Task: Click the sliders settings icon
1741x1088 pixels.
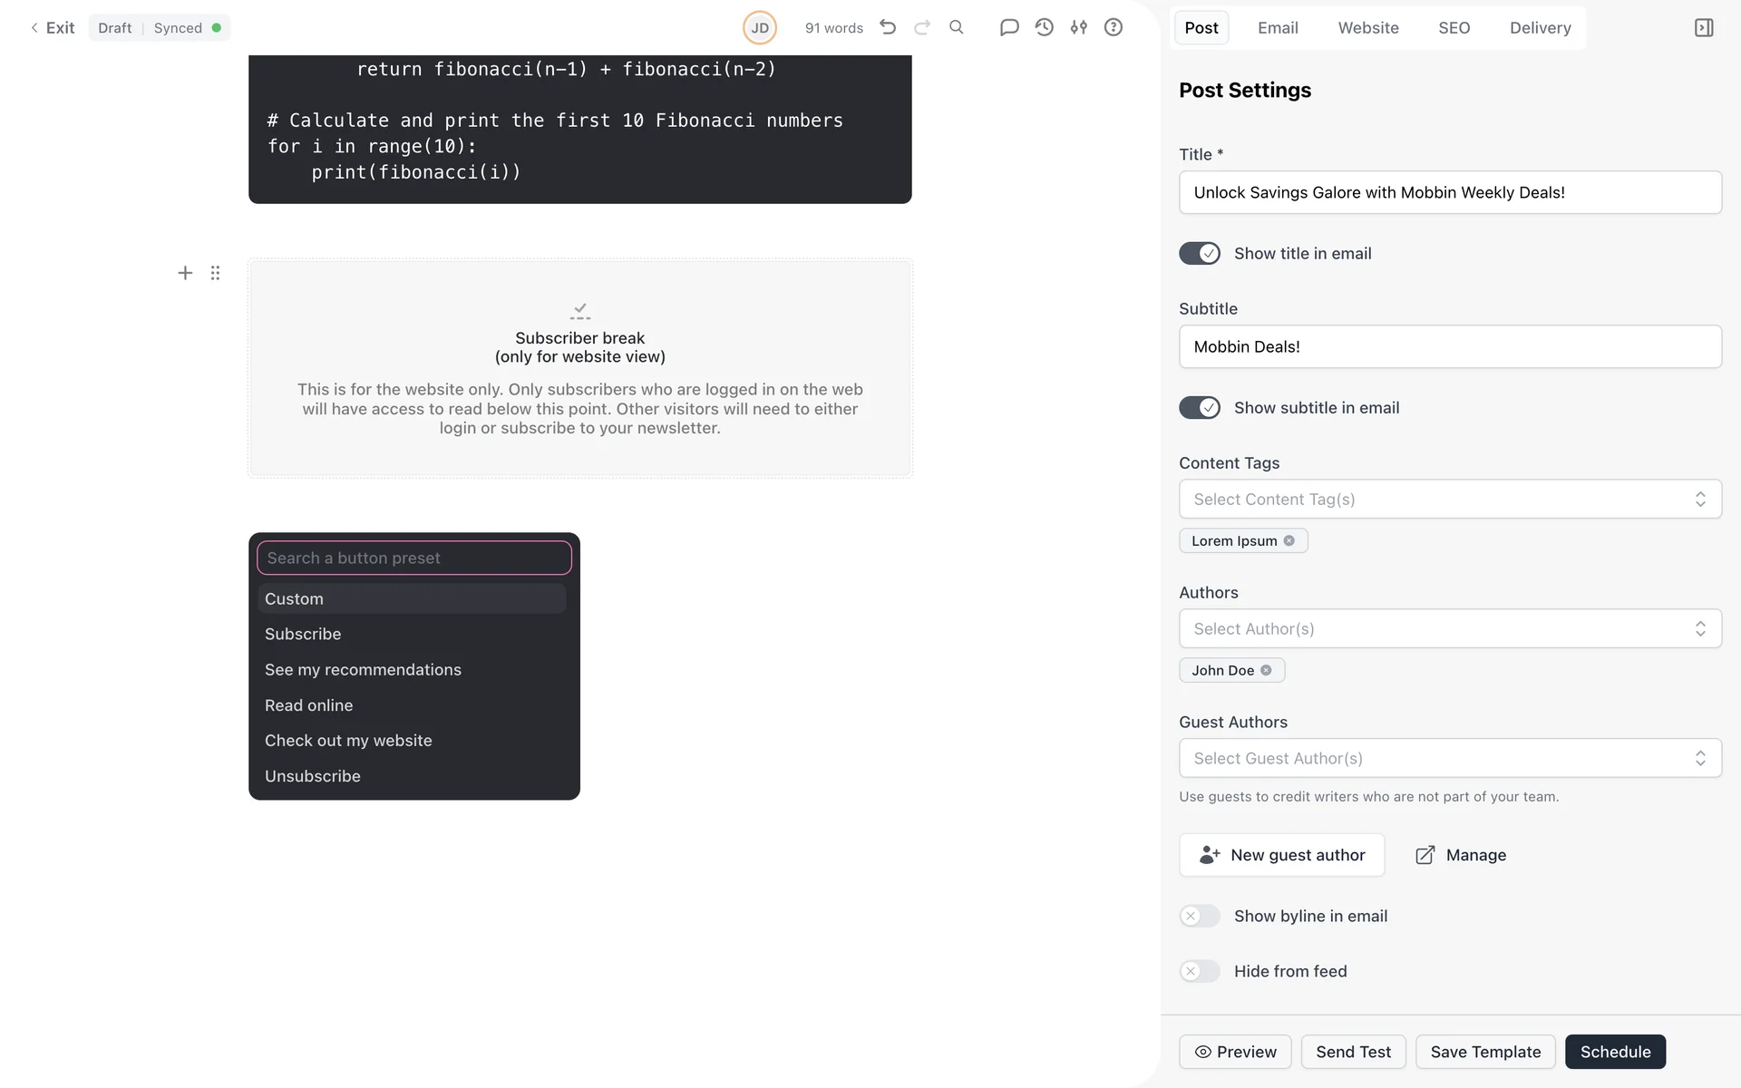Action: tap(1078, 27)
